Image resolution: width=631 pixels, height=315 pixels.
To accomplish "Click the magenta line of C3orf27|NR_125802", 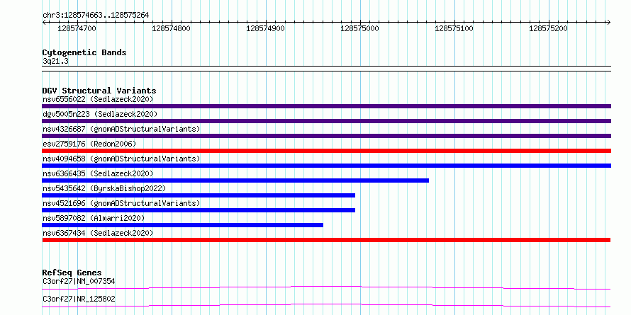I will tap(326, 305).
